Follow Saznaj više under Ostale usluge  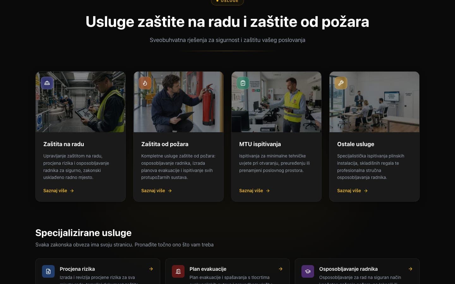click(353, 191)
